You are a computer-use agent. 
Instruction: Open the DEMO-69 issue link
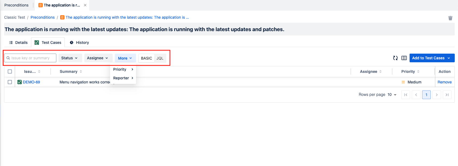[31, 82]
